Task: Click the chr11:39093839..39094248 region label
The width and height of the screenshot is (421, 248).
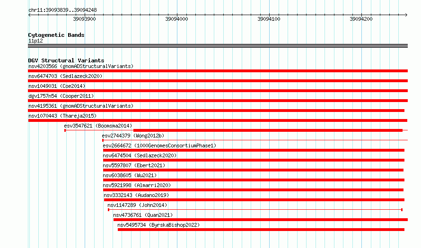Action: [x=62, y=10]
